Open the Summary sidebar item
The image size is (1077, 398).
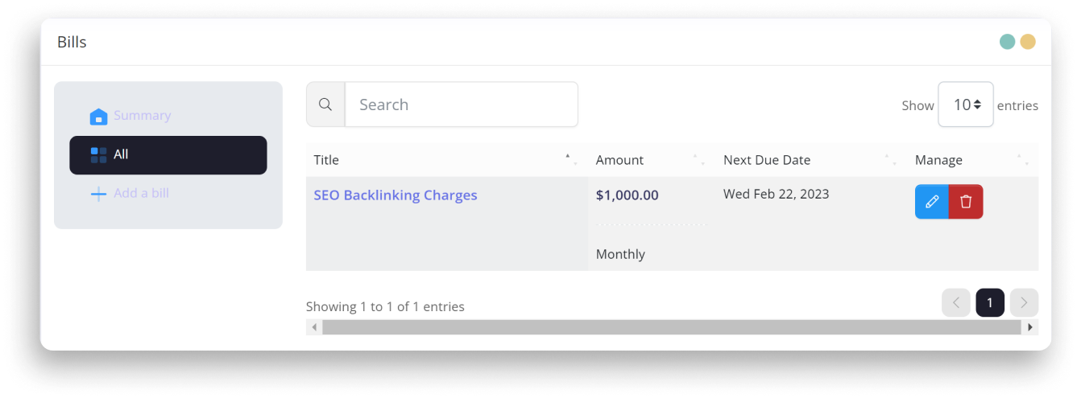coord(142,116)
